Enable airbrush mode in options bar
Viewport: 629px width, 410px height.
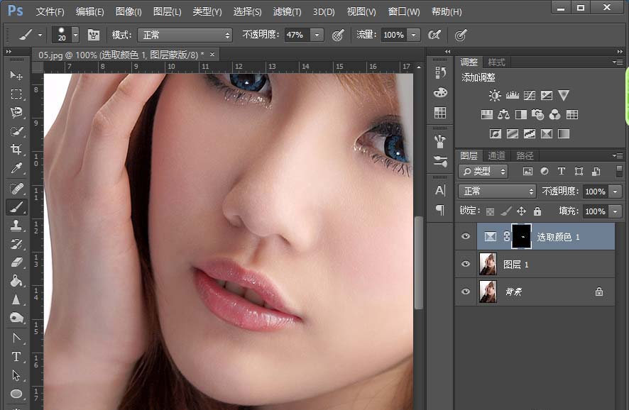434,35
